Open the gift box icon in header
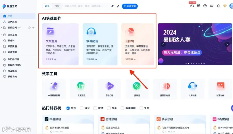This screenshot has width=233, height=134. 199,6
